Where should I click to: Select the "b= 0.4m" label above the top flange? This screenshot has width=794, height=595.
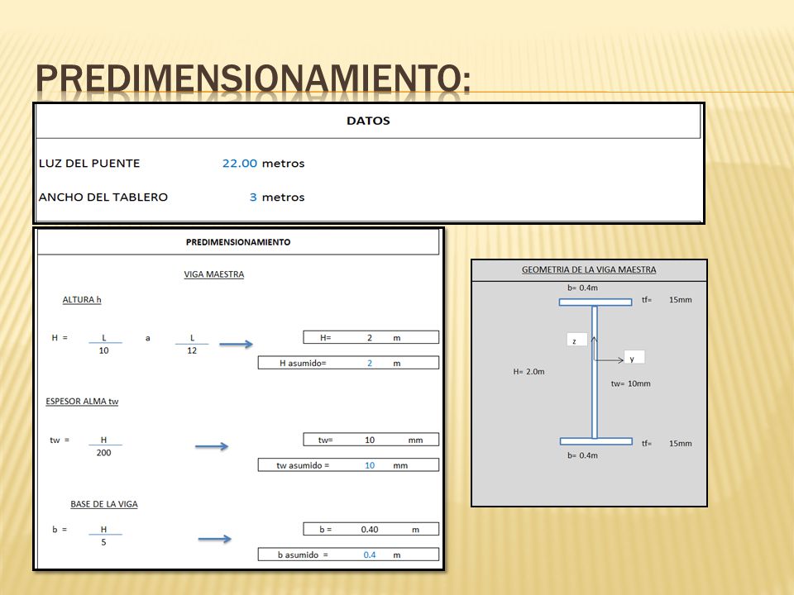pos(582,288)
